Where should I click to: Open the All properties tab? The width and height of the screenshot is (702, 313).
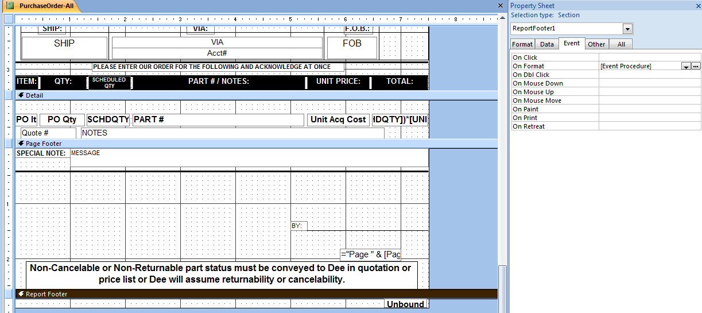click(x=621, y=44)
